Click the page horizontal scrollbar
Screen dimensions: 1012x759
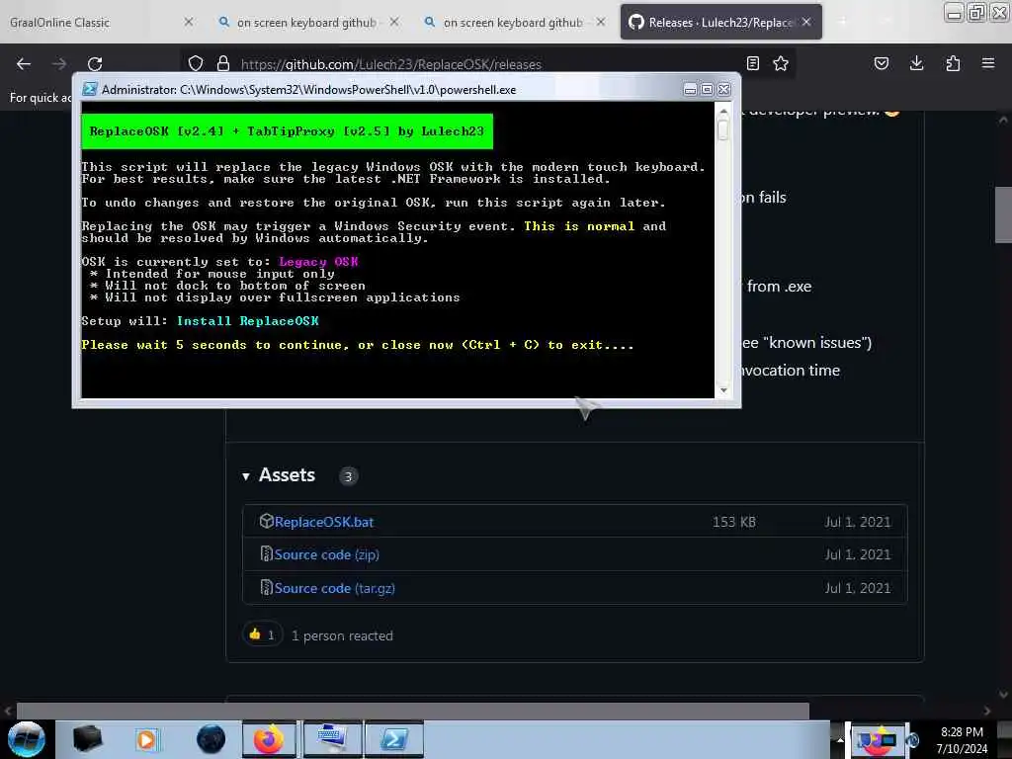point(412,711)
